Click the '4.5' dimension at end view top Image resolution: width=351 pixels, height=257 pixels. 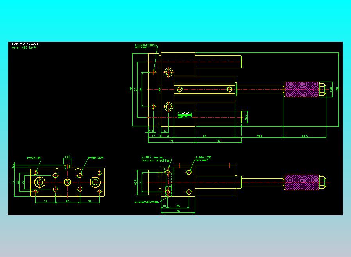[x=13, y=166]
